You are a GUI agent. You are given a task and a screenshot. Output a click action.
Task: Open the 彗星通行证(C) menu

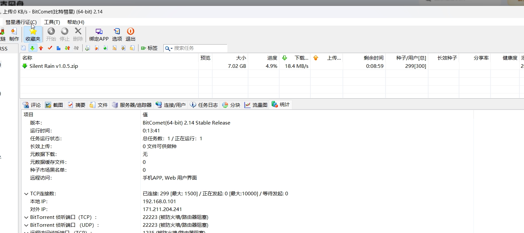21,22
